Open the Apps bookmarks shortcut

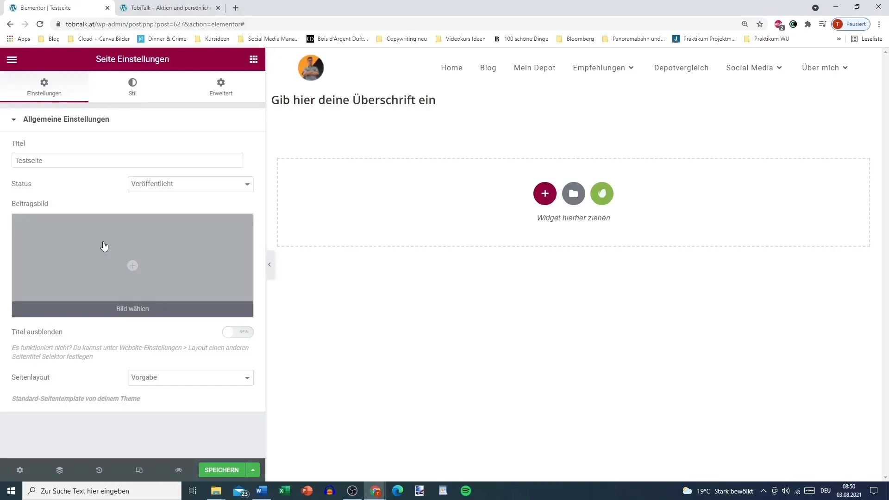(19, 39)
